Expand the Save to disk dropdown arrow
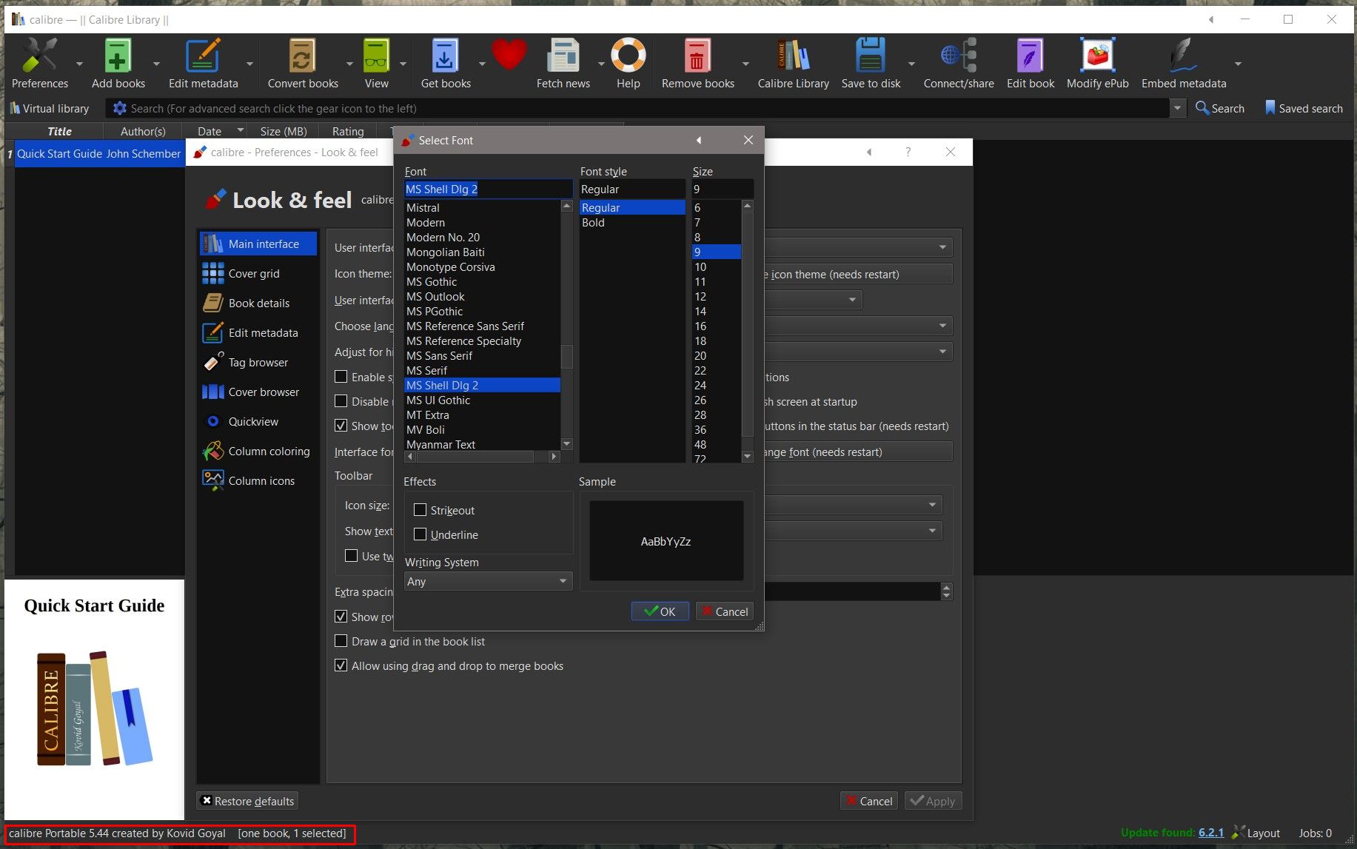 [x=911, y=64]
